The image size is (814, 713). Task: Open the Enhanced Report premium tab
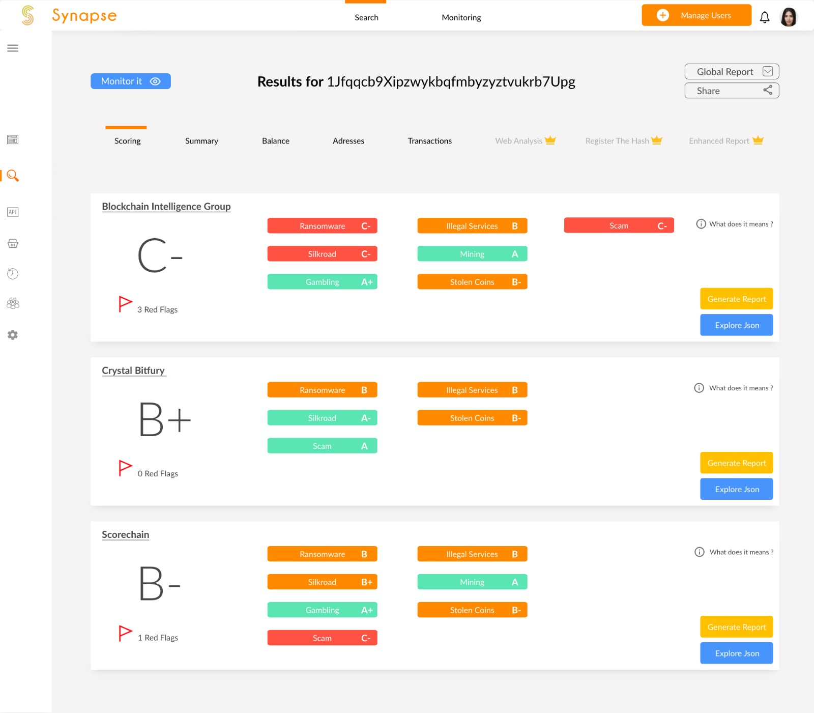tap(726, 141)
